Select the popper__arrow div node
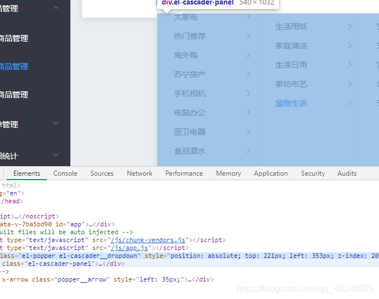Screen dimensions: 379x299 point(107,279)
